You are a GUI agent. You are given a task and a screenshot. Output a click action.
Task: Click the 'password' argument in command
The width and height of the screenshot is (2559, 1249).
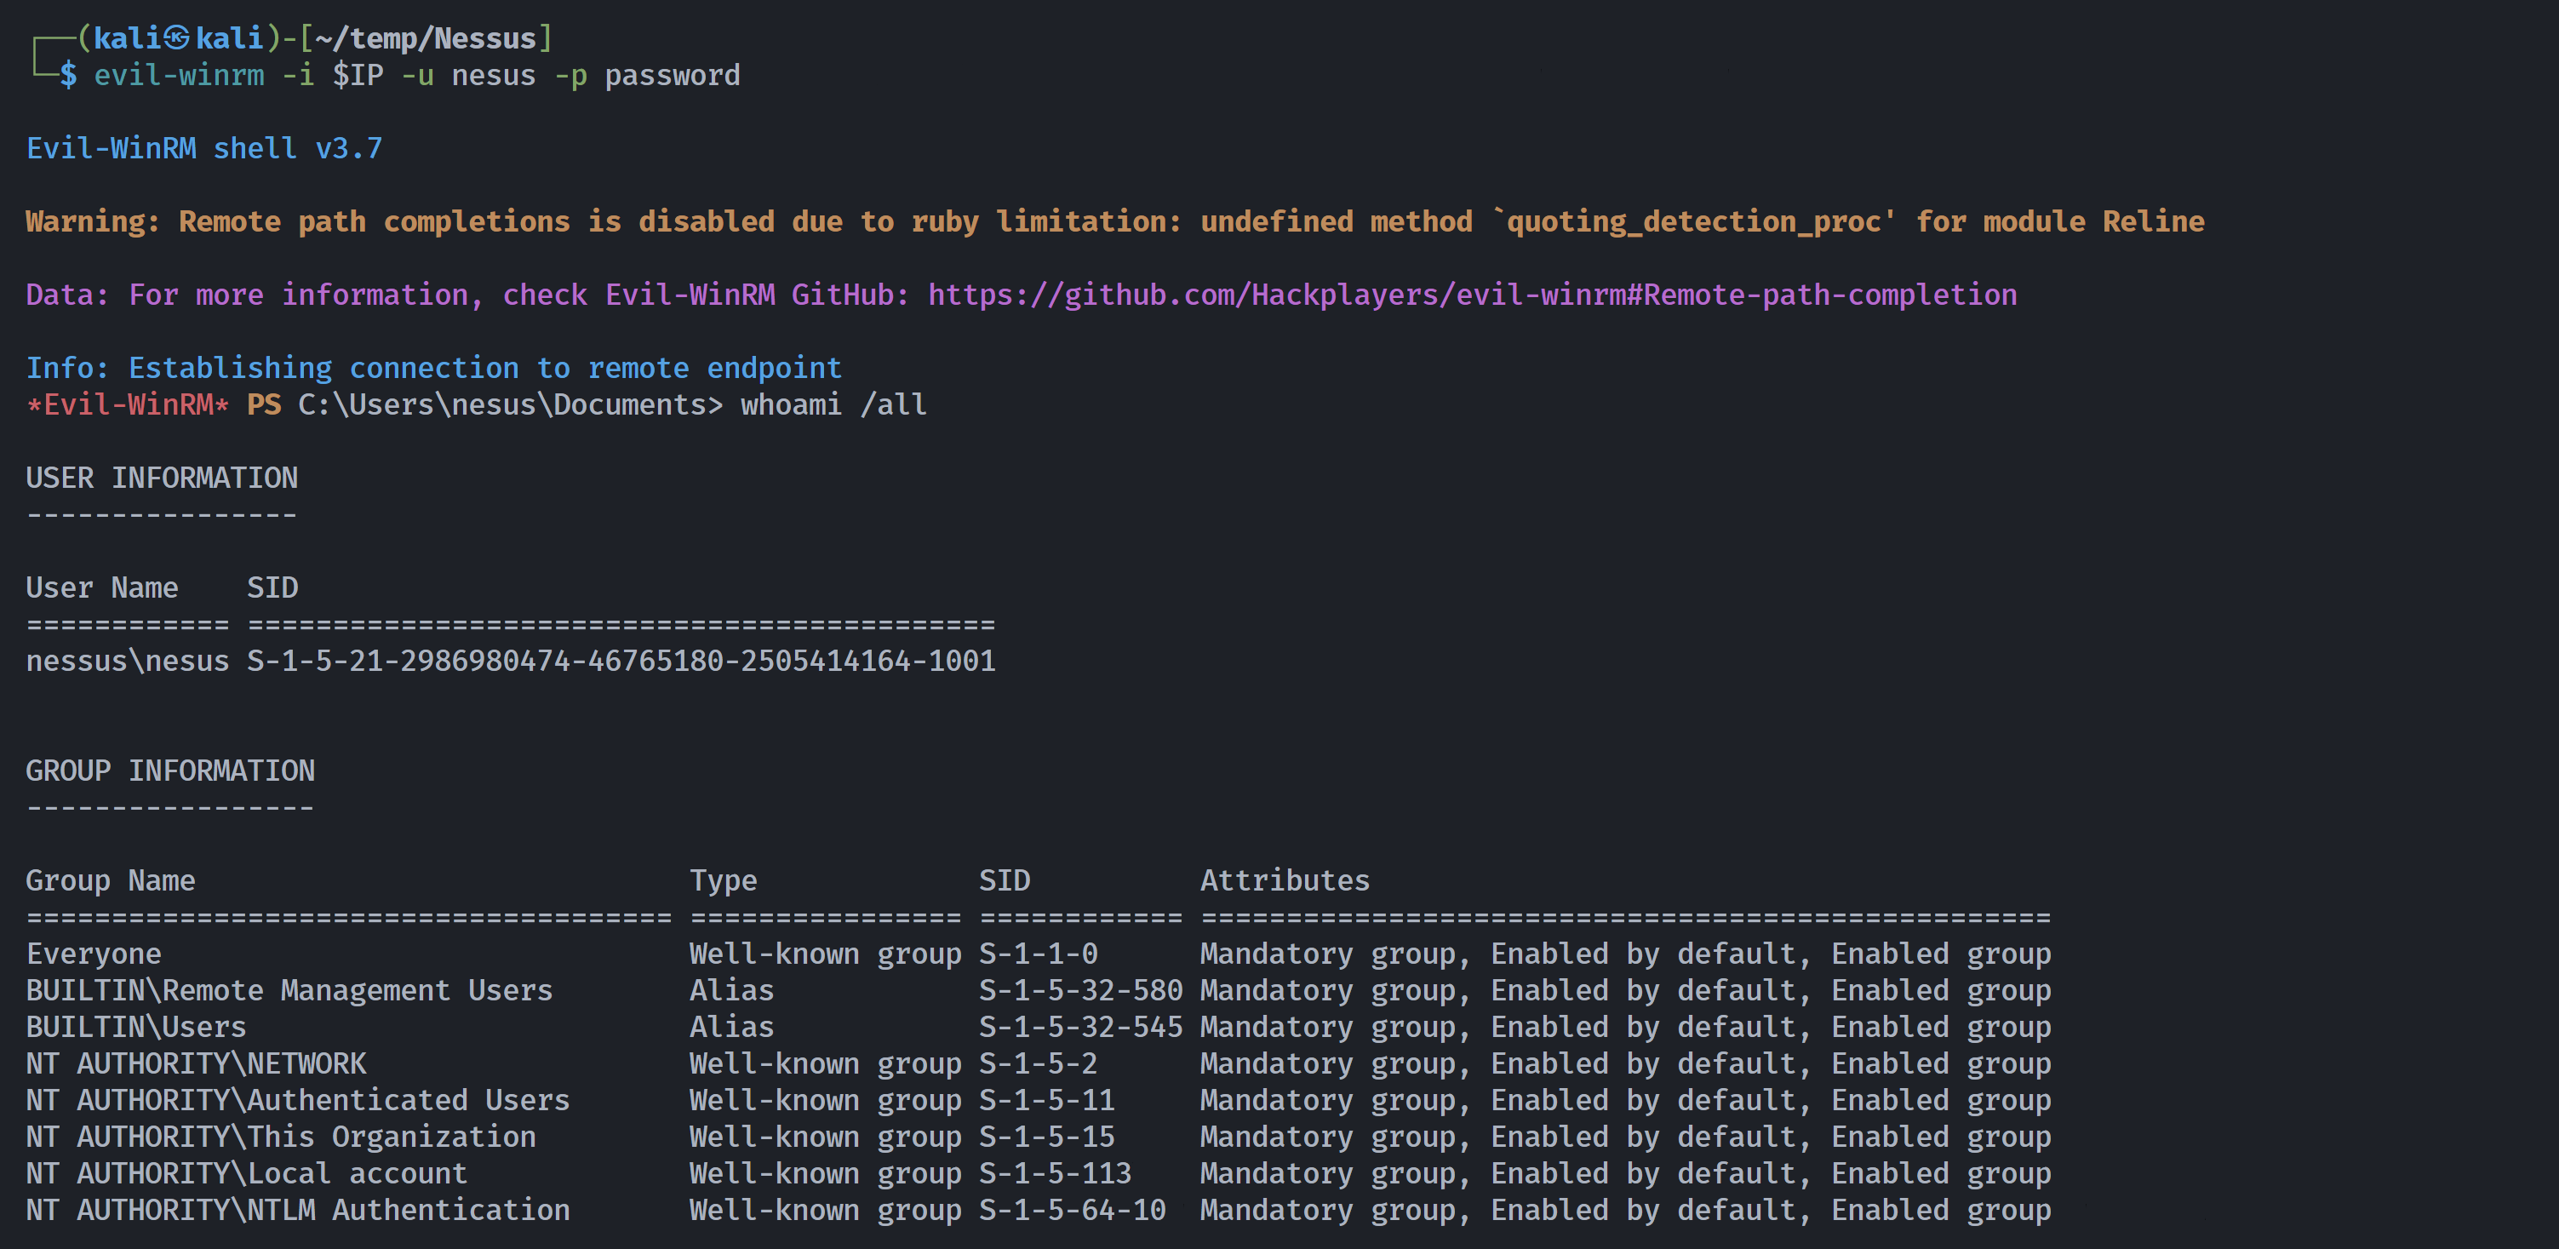coord(673,76)
